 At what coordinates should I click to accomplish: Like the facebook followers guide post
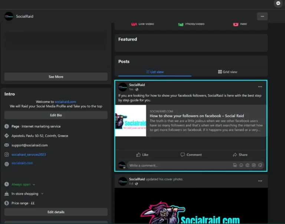click(142, 155)
